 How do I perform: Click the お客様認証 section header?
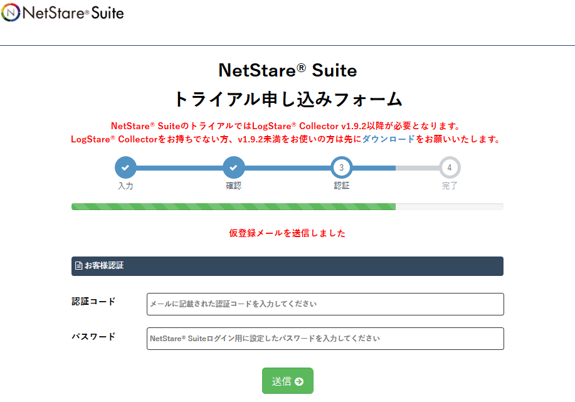287,266
